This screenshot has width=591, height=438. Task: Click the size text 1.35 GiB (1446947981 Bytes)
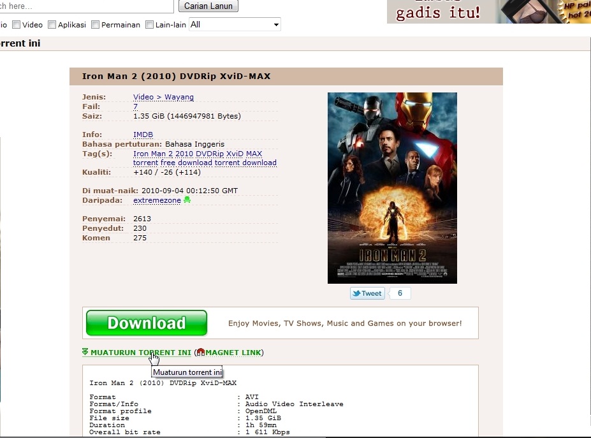187,116
